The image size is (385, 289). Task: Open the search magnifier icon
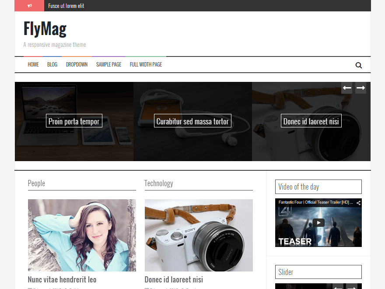tap(359, 65)
